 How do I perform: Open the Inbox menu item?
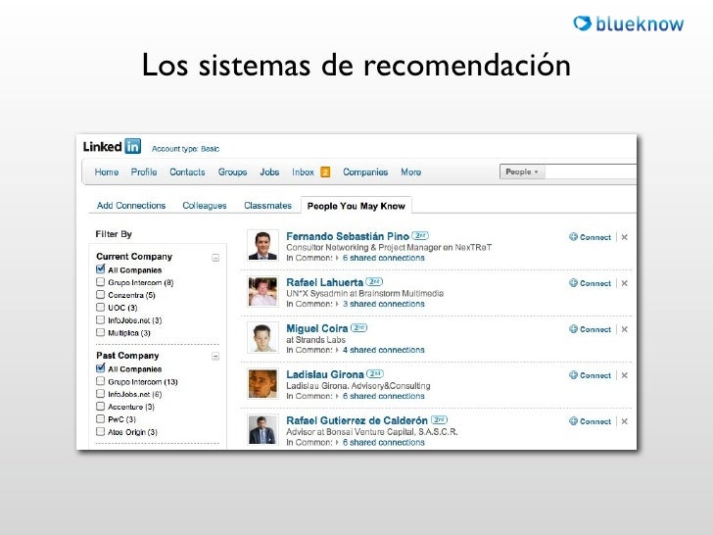coord(303,172)
